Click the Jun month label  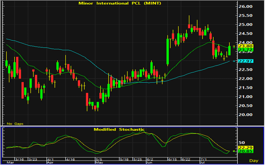149,163
